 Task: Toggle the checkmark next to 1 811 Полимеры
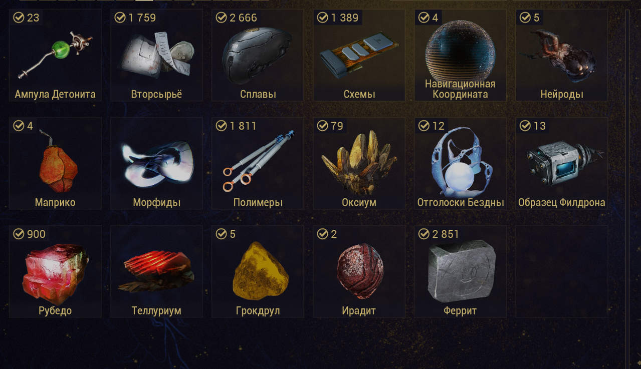(x=221, y=126)
